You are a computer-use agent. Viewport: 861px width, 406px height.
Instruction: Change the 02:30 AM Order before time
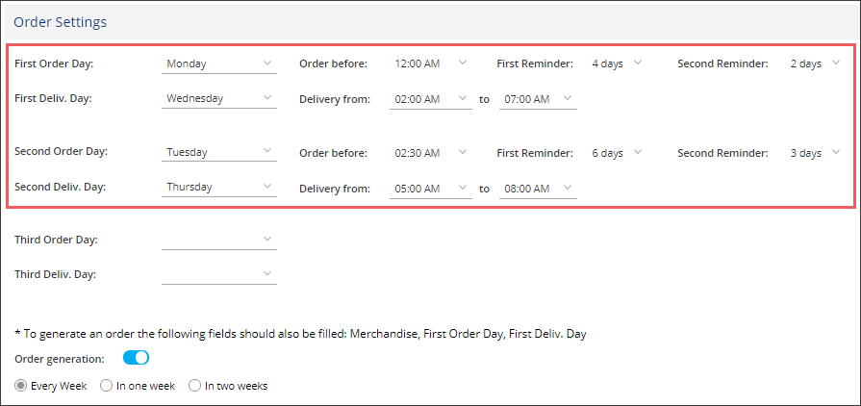click(x=431, y=153)
